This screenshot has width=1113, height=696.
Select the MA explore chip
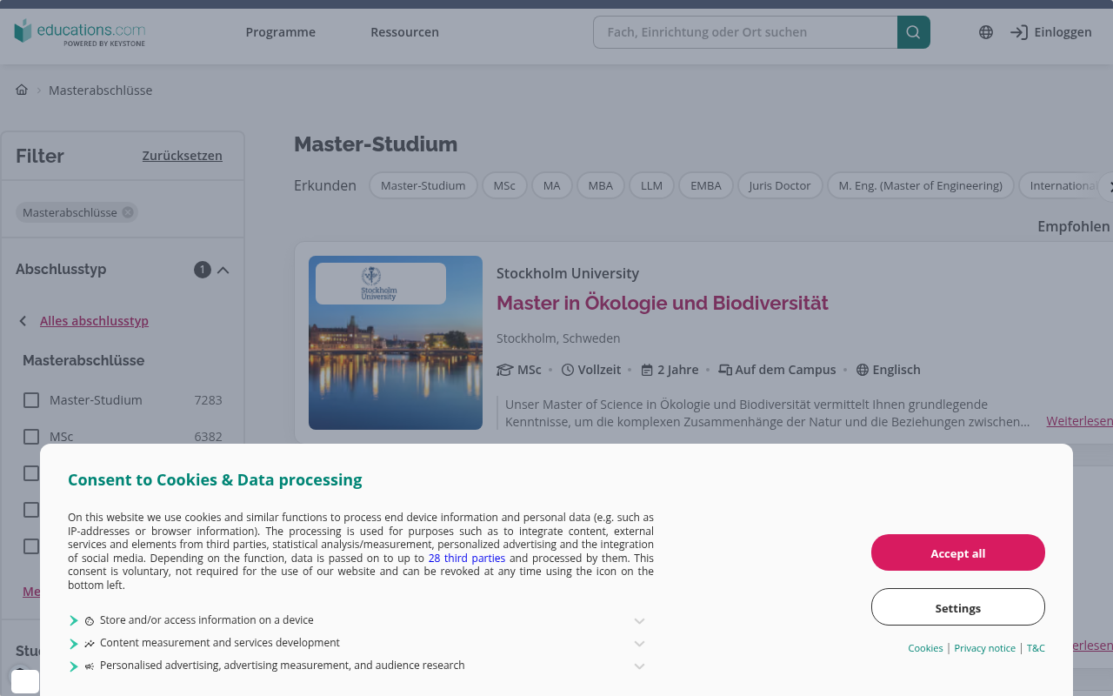click(552, 185)
